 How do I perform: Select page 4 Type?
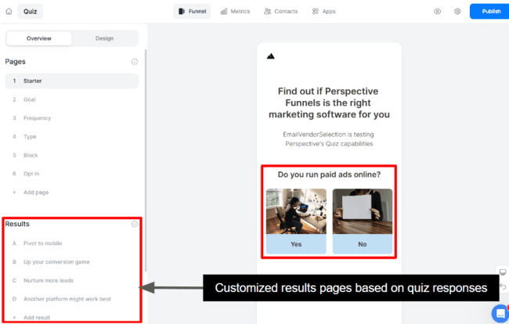[x=72, y=136]
